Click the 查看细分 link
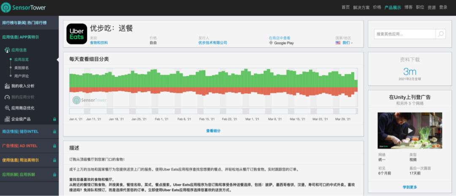This screenshot has height=196, width=456. [x=213, y=131]
